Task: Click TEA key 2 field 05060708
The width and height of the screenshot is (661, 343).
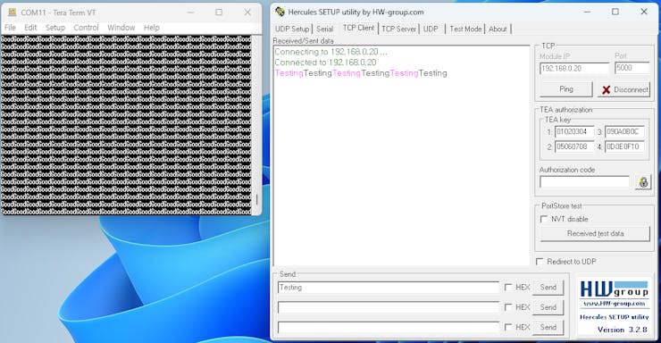Action: [x=574, y=146]
